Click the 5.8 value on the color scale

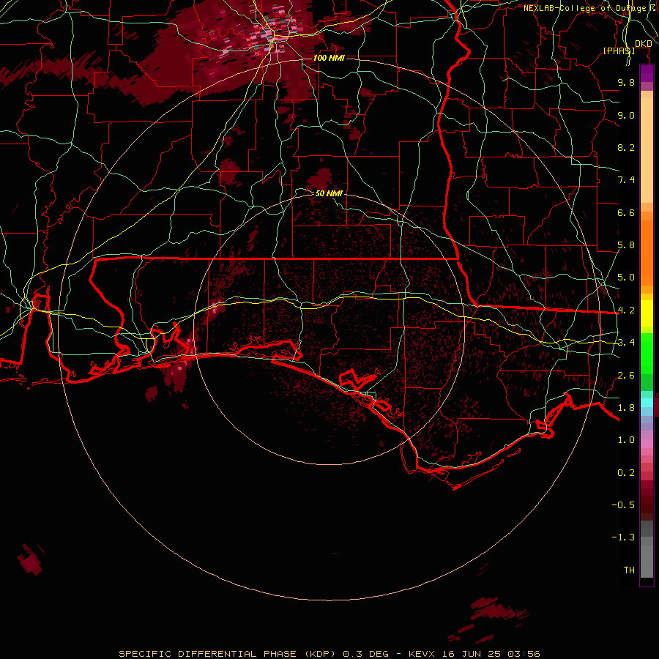626,245
